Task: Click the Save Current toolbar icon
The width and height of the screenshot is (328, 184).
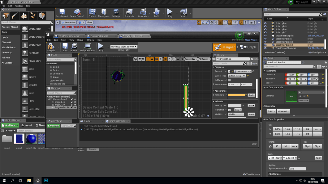Action: [x=62, y=13]
